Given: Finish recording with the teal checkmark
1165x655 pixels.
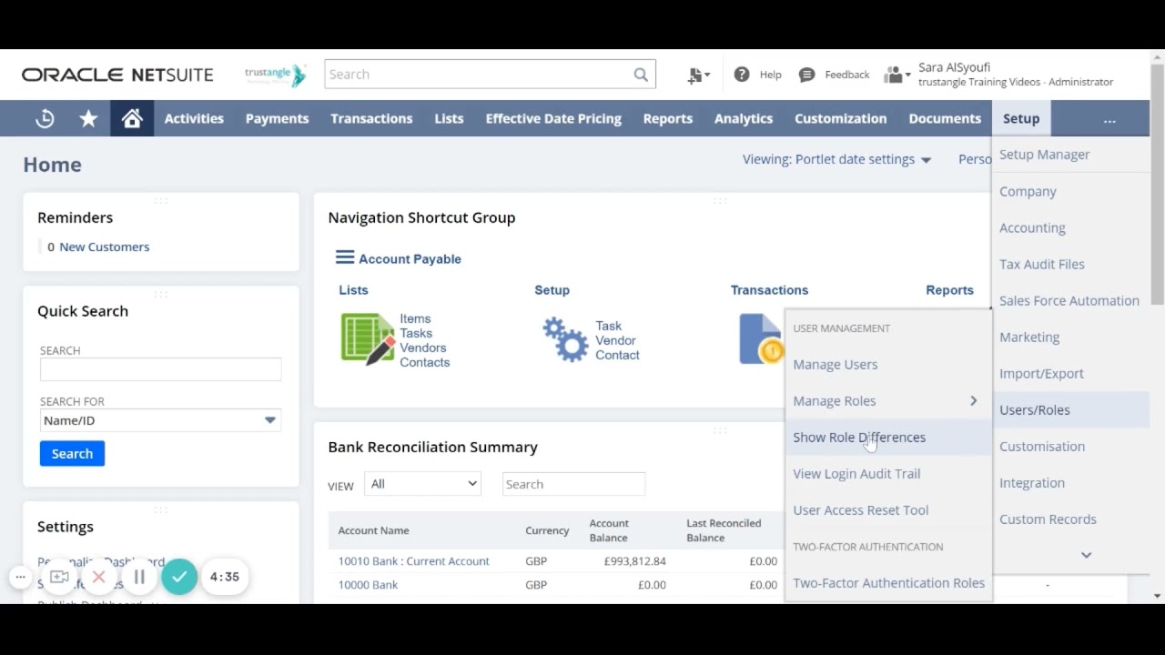Looking at the screenshot, I should pos(179,577).
